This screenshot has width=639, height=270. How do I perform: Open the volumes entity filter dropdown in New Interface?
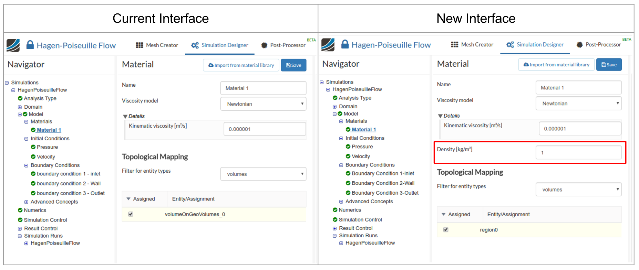click(x=578, y=190)
